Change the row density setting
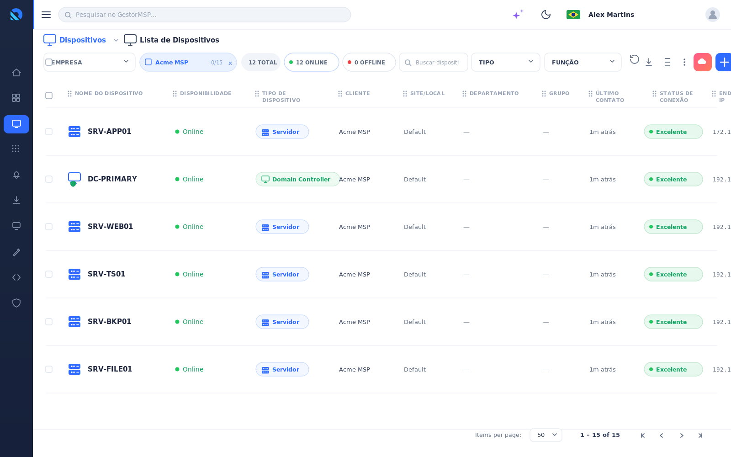 [x=667, y=62]
